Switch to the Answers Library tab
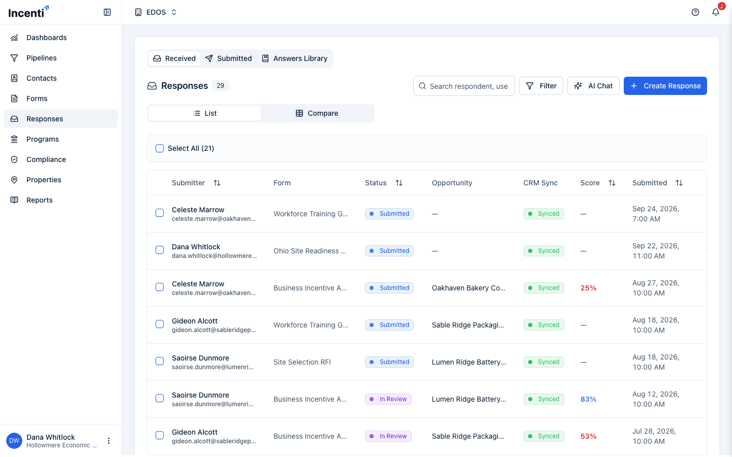 294,58
